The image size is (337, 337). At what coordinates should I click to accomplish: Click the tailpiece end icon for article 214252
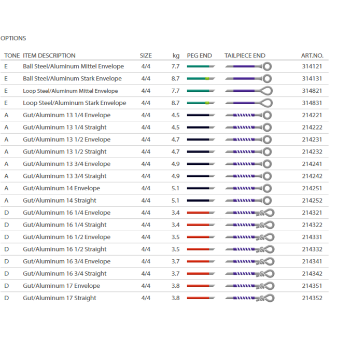tap(248, 201)
